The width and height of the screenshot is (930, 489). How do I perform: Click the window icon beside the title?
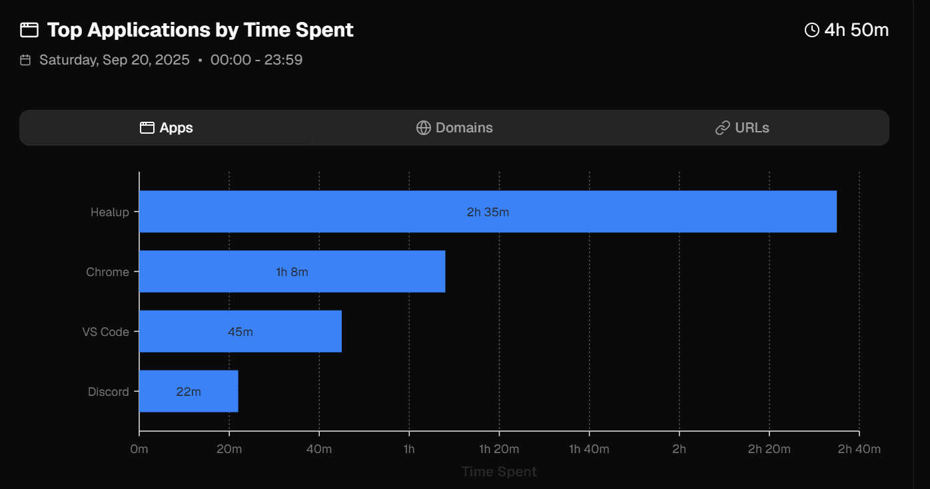coord(29,30)
